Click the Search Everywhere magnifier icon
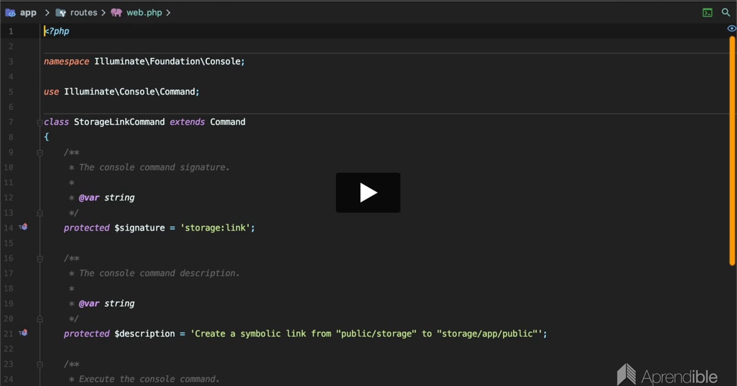737x386 pixels. 726,12
